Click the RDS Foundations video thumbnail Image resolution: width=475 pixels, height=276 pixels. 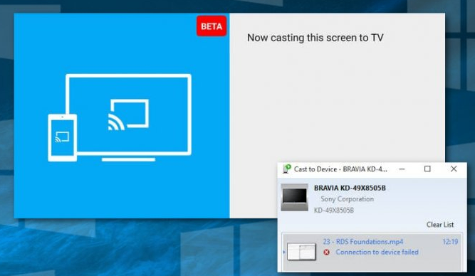pyautogui.click(x=301, y=252)
